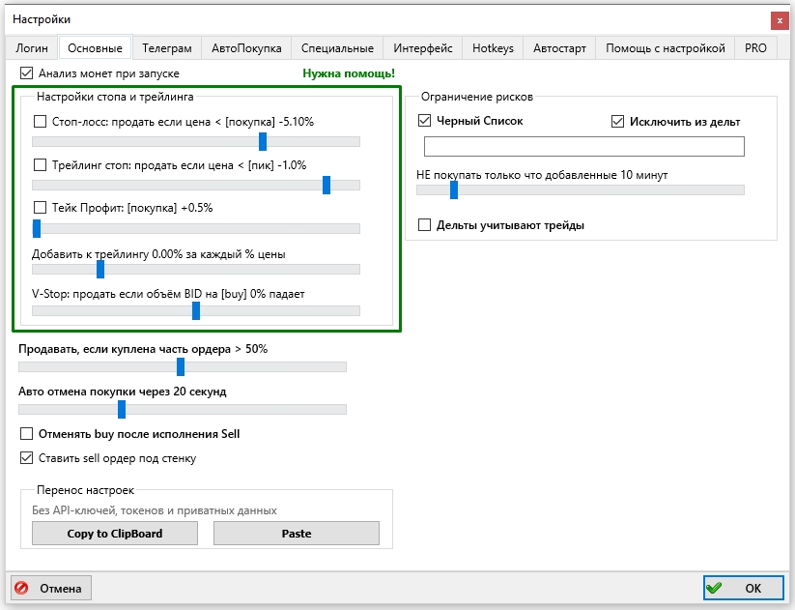This screenshot has width=795, height=610.
Task: Enable the Тейк Профит checkbox
Action: point(40,208)
